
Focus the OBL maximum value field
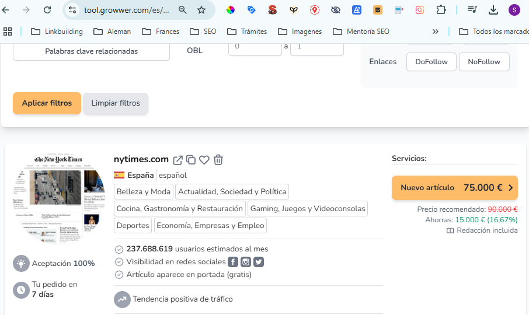pyautogui.click(x=317, y=49)
